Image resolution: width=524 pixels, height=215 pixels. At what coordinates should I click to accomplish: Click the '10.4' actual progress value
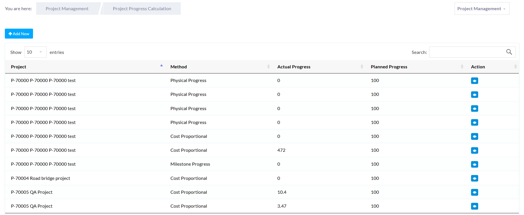click(282, 192)
